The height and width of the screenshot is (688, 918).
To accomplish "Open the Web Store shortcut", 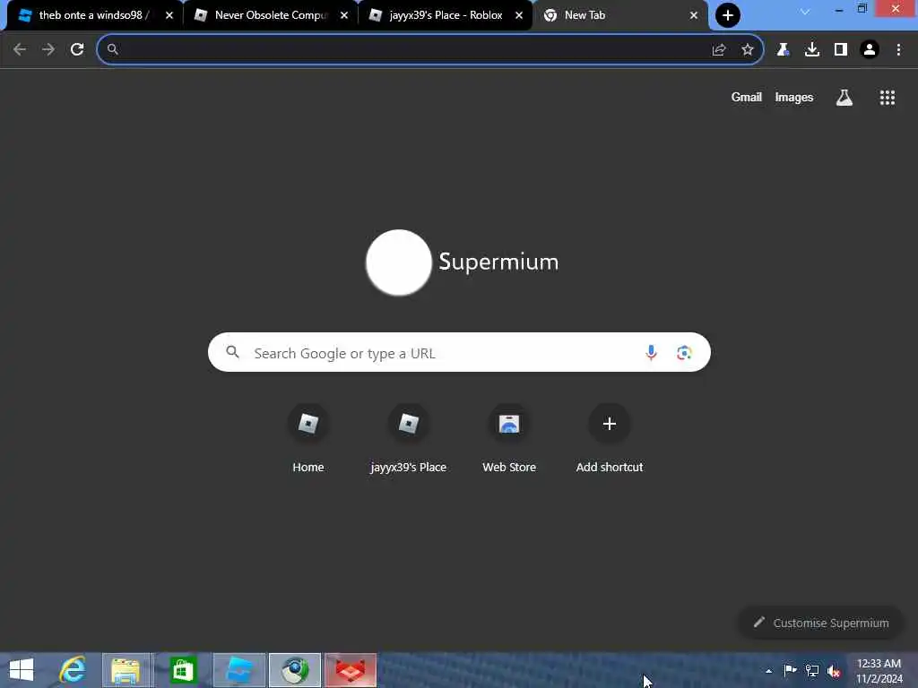I will pyautogui.click(x=509, y=439).
